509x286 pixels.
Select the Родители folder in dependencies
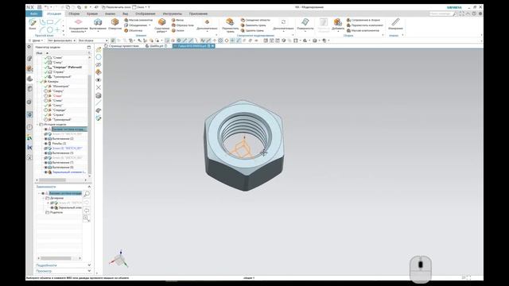(54, 212)
